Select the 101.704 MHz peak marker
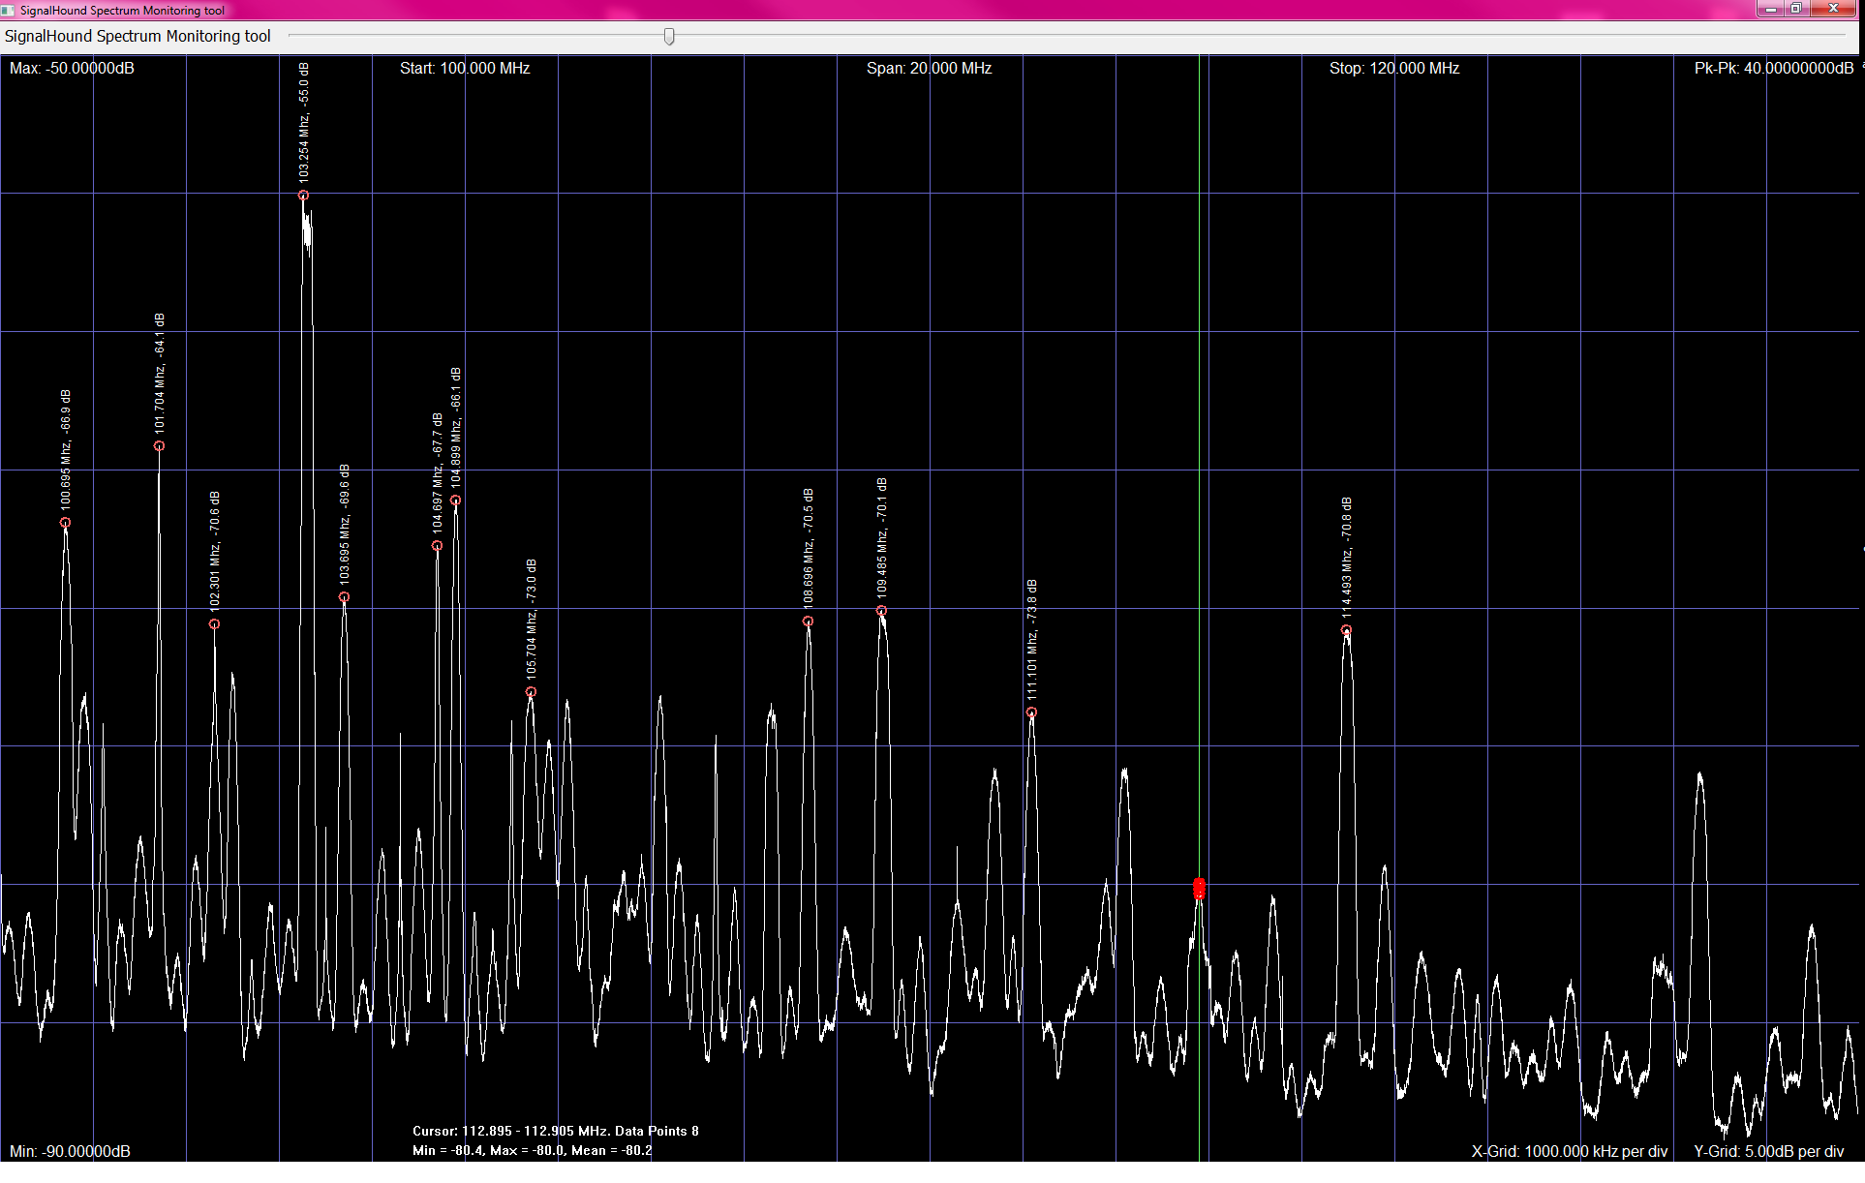This screenshot has width=1865, height=1183. coord(159,446)
